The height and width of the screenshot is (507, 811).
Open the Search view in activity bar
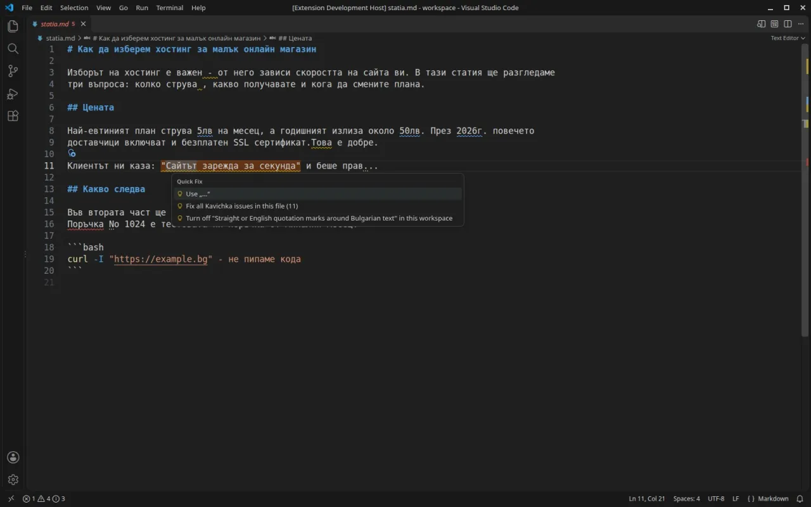pyautogui.click(x=13, y=49)
